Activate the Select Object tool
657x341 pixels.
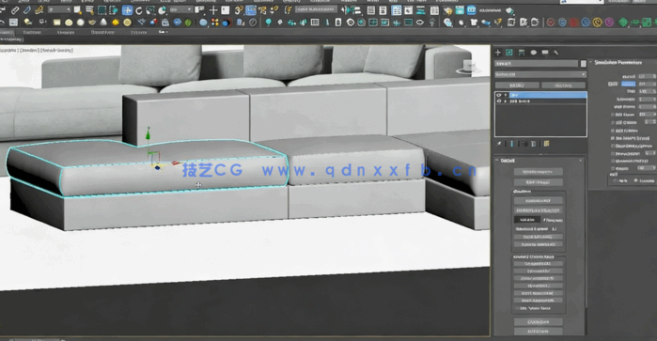coord(77,10)
